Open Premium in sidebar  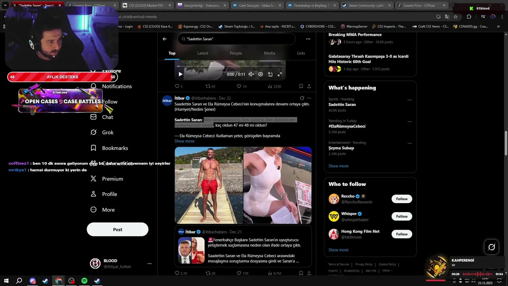tap(107, 179)
